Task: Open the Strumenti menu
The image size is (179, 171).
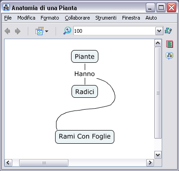Action: 106,18
